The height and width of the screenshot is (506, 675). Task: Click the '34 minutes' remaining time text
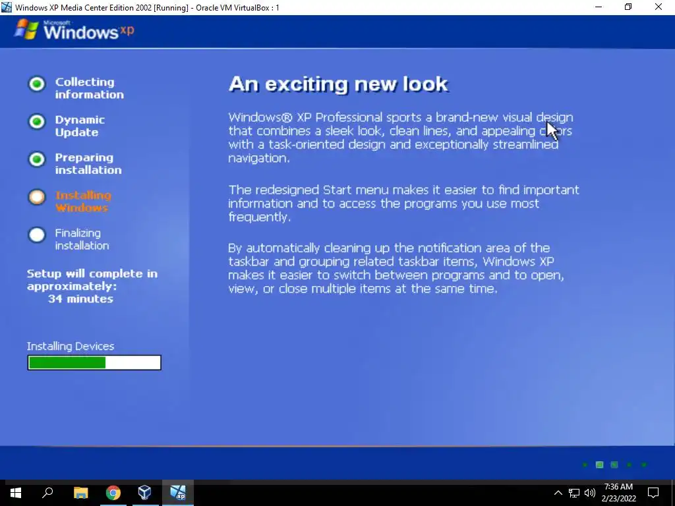coord(80,298)
